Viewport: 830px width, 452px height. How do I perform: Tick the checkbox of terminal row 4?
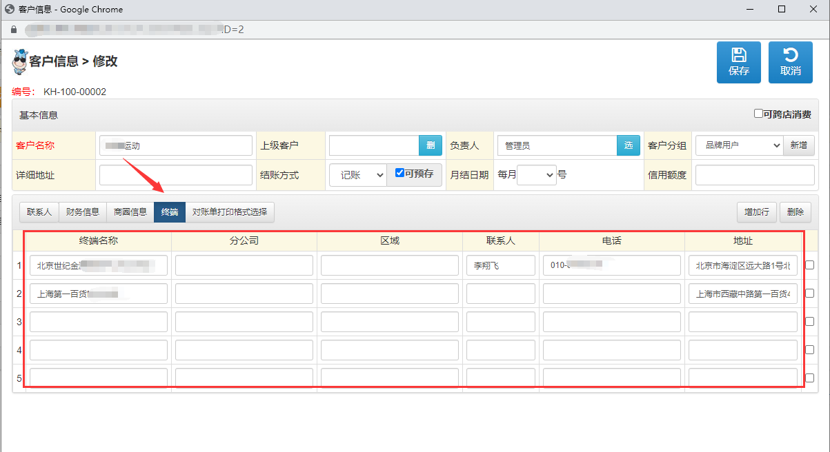[809, 349]
